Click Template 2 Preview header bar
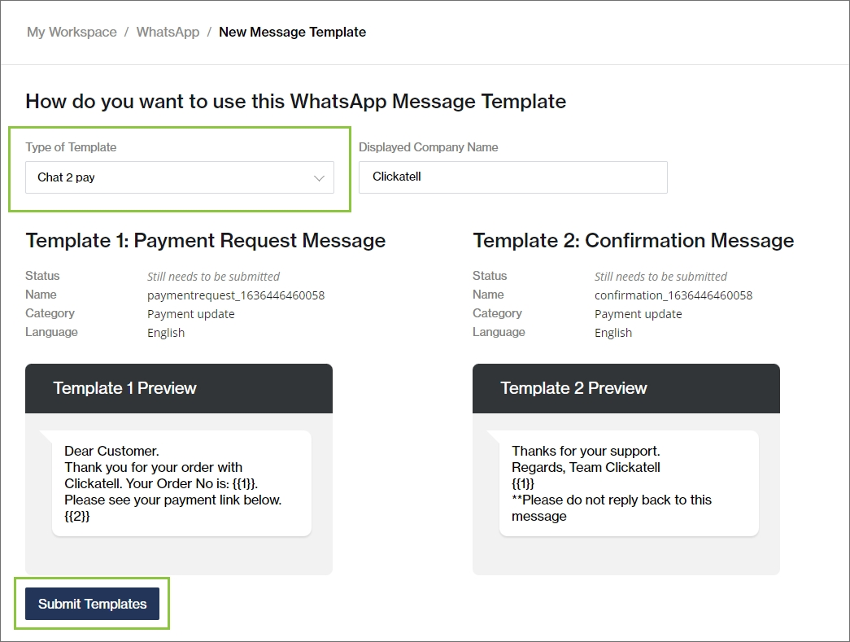 coord(626,388)
